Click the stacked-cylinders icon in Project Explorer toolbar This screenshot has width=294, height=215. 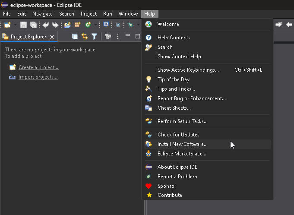pyautogui.click(x=108, y=36)
